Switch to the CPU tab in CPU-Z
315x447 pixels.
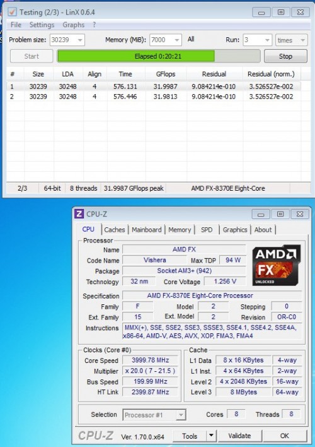[x=88, y=229]
